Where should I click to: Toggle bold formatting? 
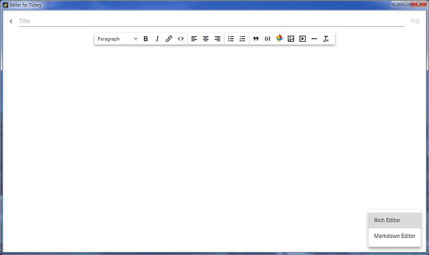click(x=145, y=39)
